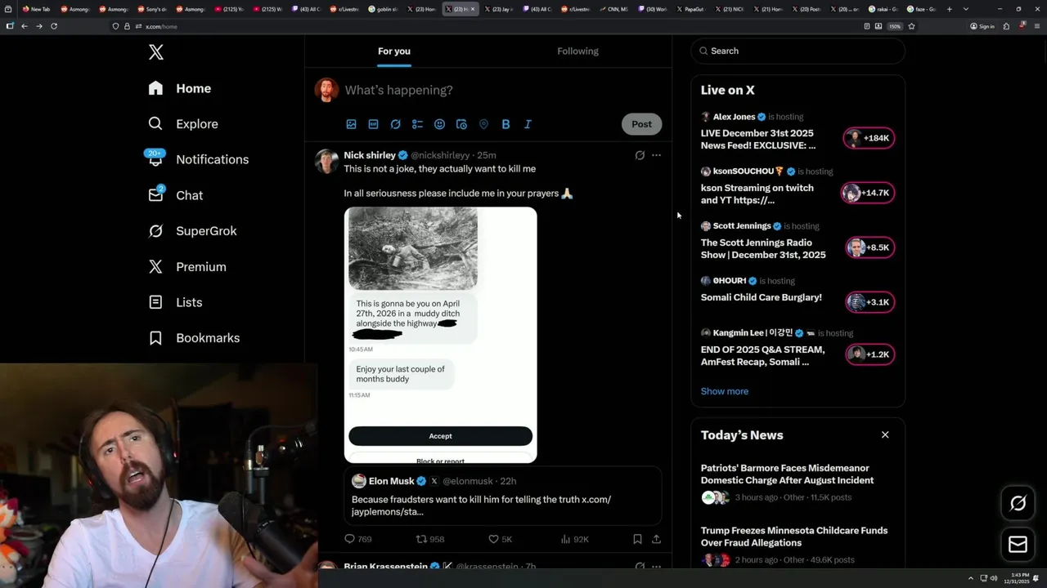The width and height of the screenshot is (1047, 588).
Task: Add a GIF to post
Action: click(373, 124)
